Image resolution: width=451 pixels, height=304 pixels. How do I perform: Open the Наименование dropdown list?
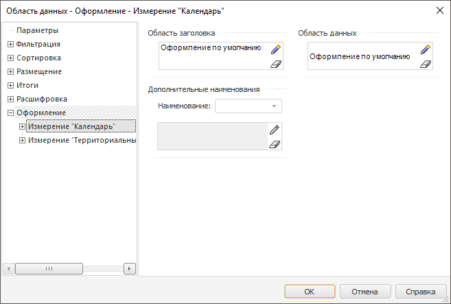tap(274, 106)
